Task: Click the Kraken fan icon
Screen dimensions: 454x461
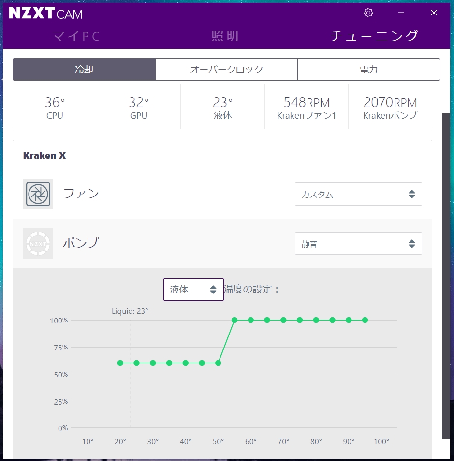Action: click(38, 194)
